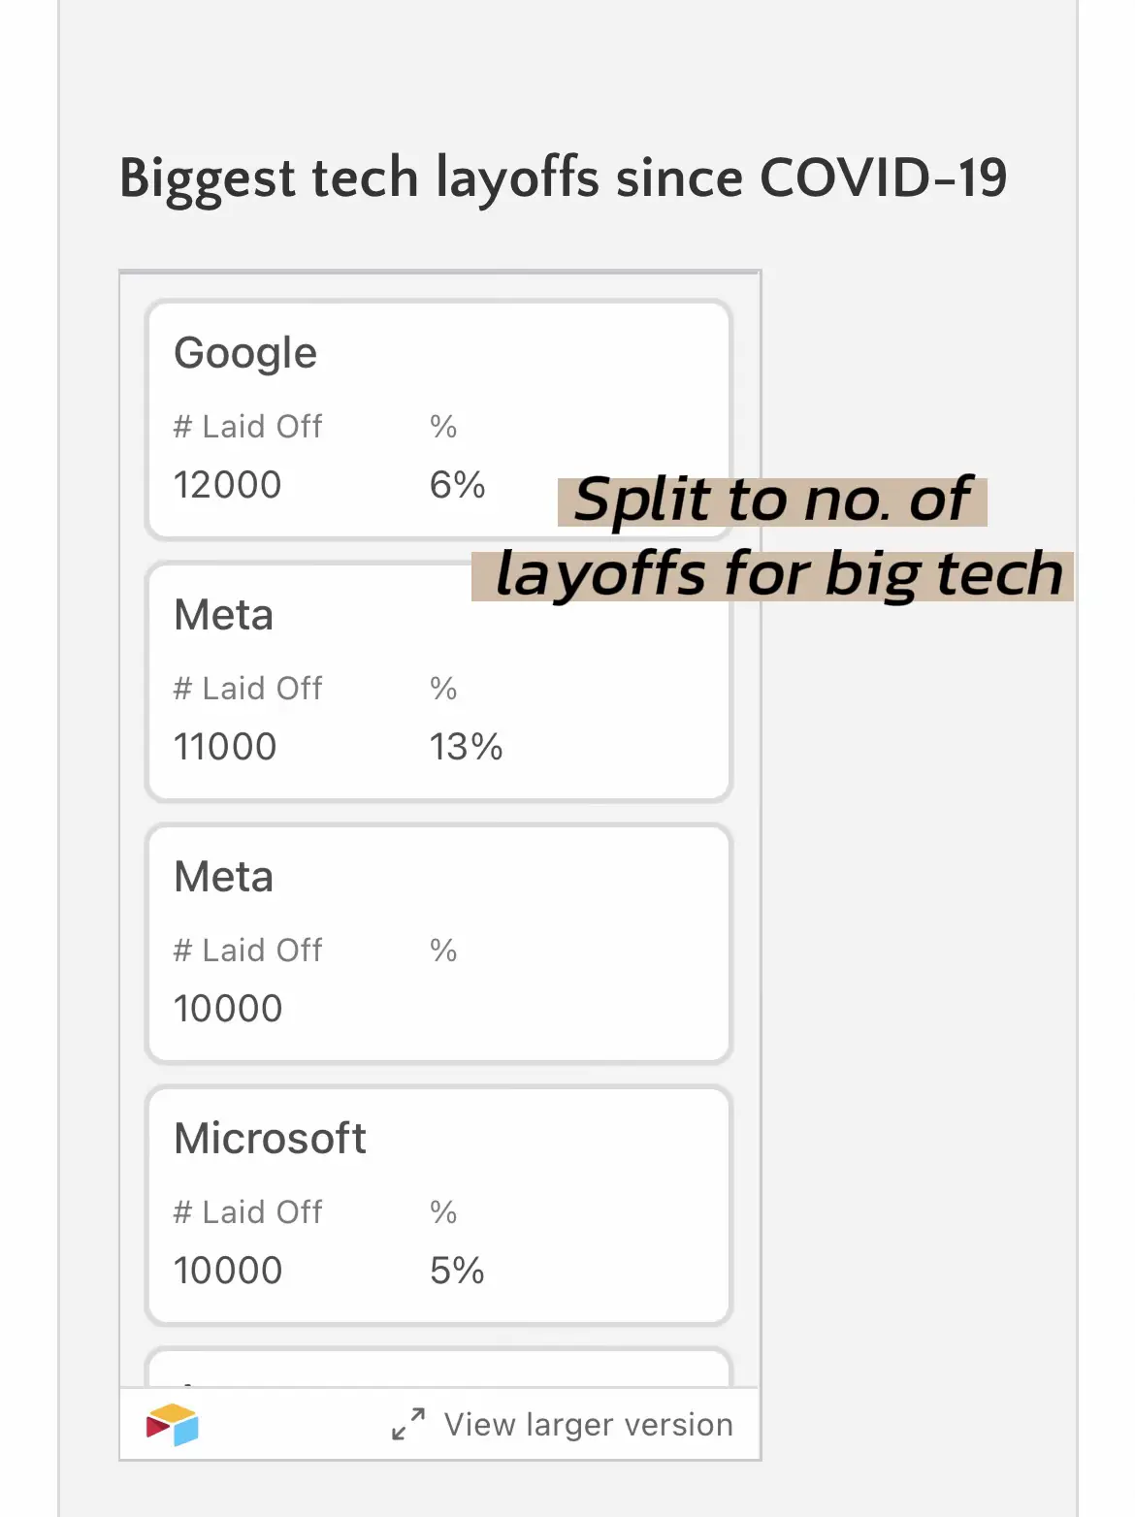Click the 11000 laid off number
The width and height of the screenshot is (1135, 1517).
click(225, 747)
